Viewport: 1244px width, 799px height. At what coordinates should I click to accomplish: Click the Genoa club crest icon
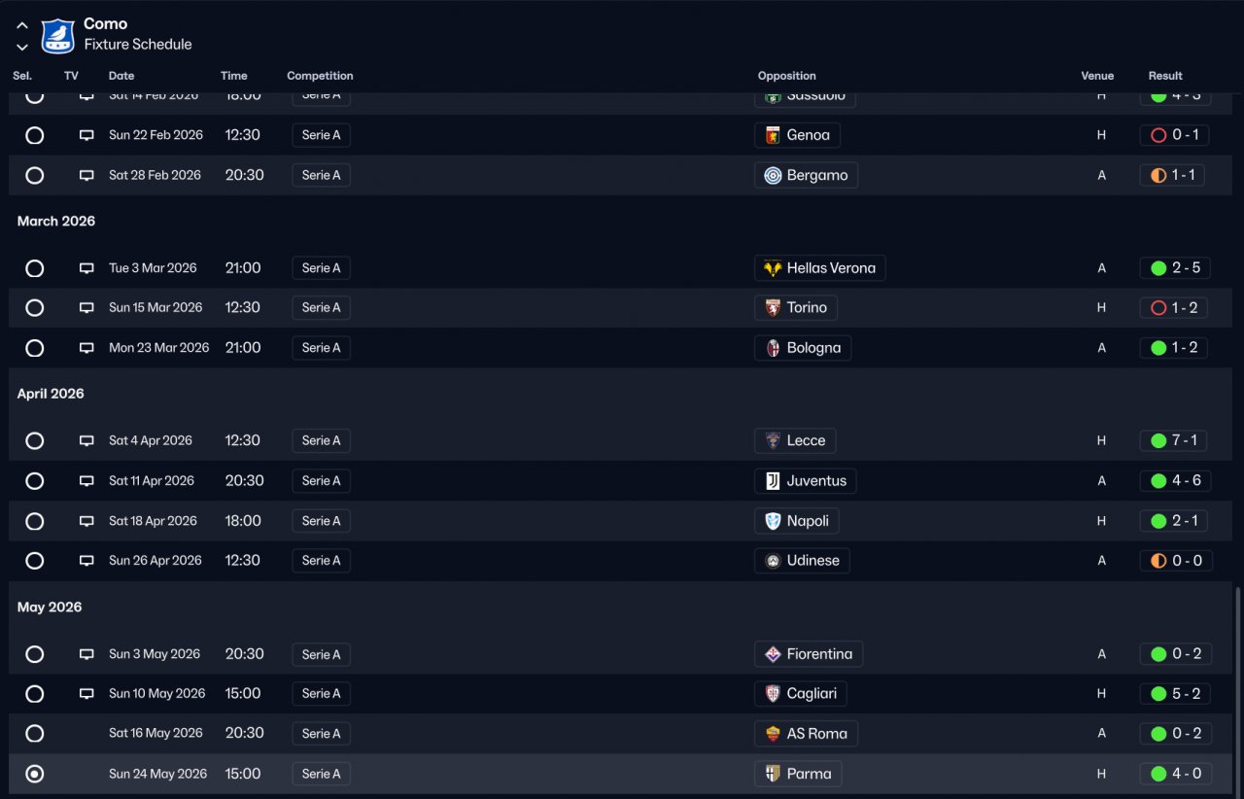coord(773,135)
